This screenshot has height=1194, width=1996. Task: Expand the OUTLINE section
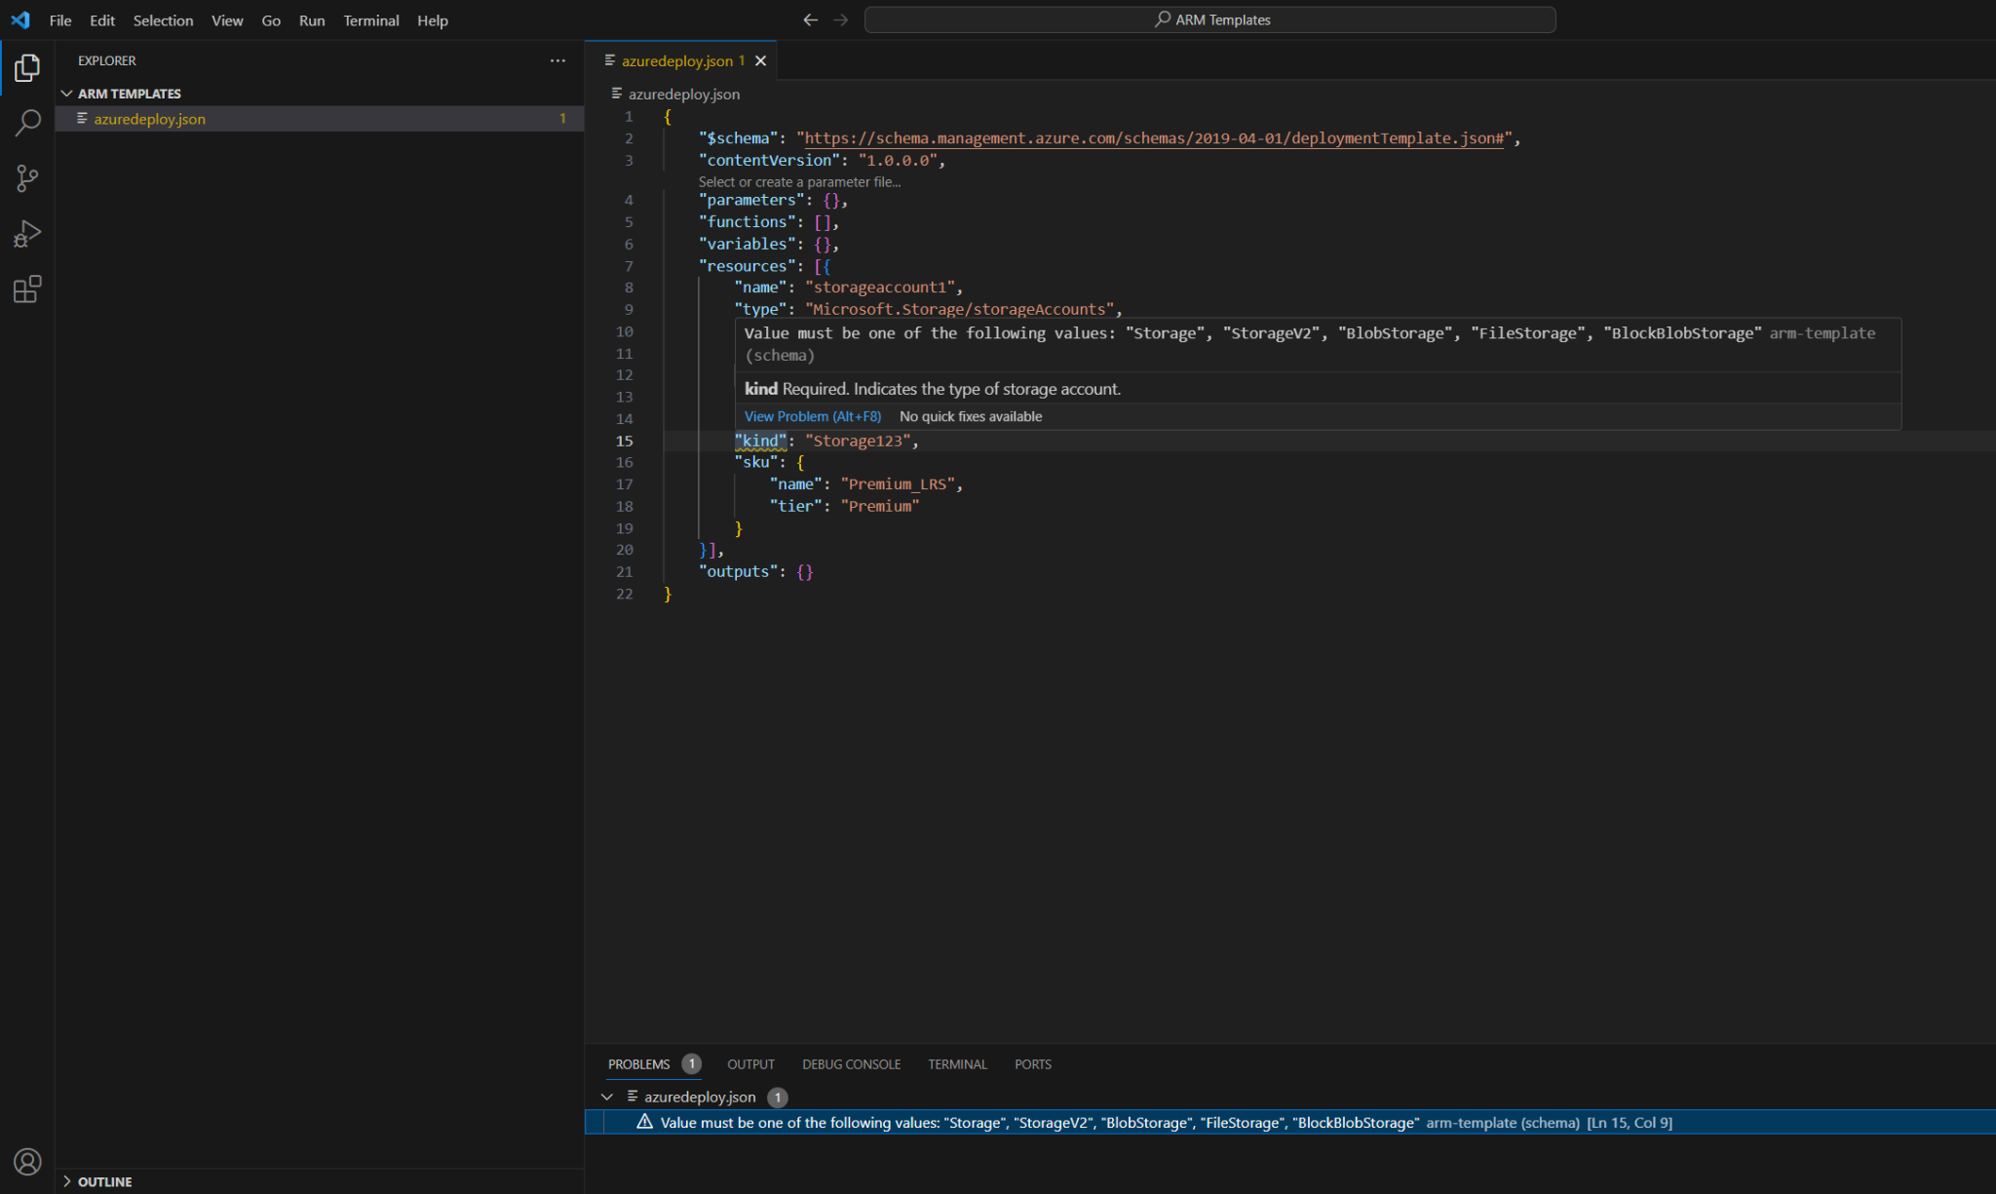tap(66, 1181)
